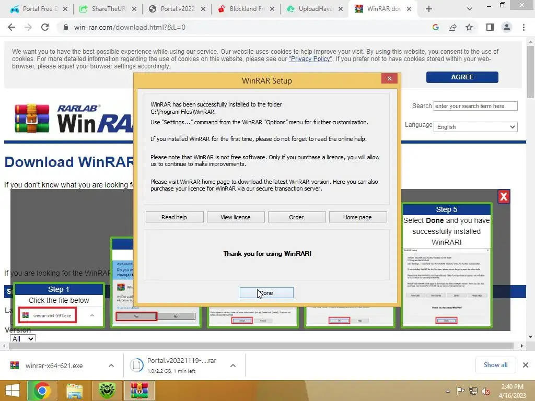Click the address bar URL

point(130,27)
